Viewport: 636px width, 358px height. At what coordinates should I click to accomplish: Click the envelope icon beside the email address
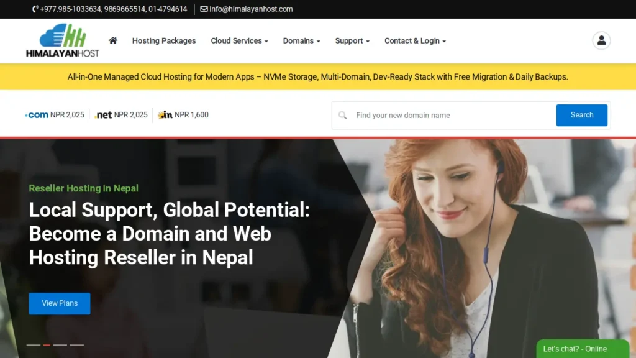(x=202, y=9)
